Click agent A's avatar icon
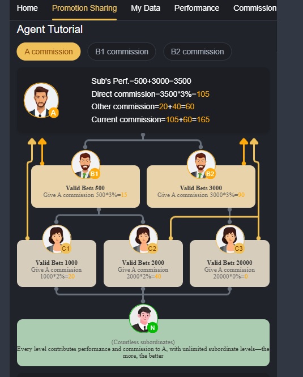303x377 pixels. tap(41, 100)
